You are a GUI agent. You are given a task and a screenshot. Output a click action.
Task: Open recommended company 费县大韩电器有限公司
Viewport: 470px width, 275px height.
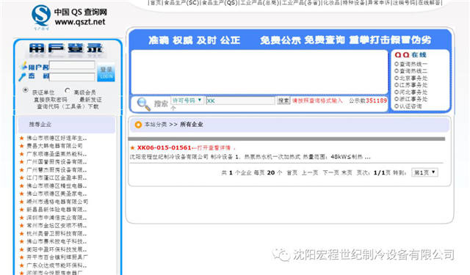coord(54,146)
